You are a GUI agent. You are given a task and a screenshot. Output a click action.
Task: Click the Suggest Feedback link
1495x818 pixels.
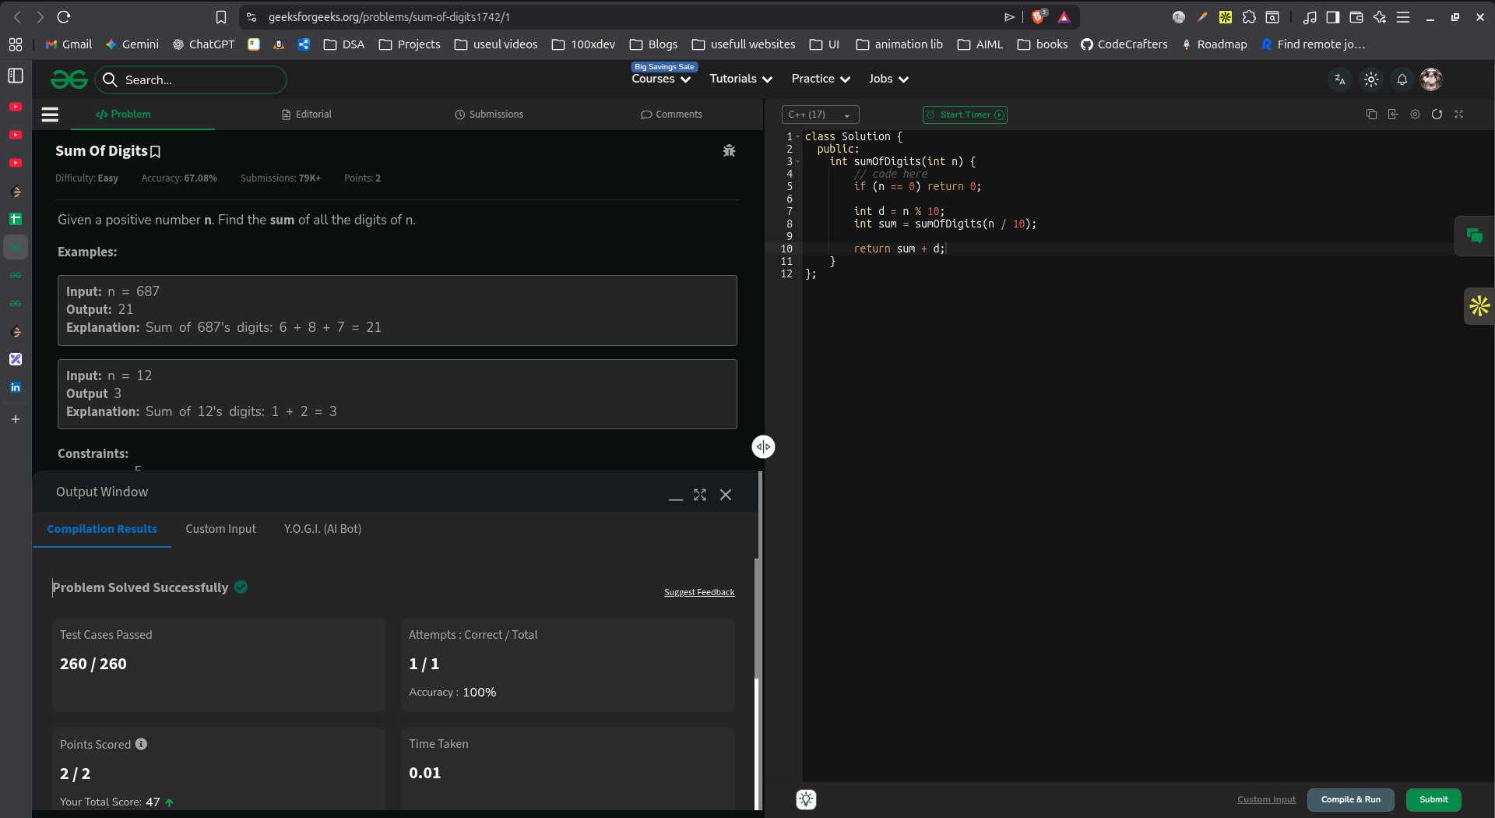click(x=698, y=592)
